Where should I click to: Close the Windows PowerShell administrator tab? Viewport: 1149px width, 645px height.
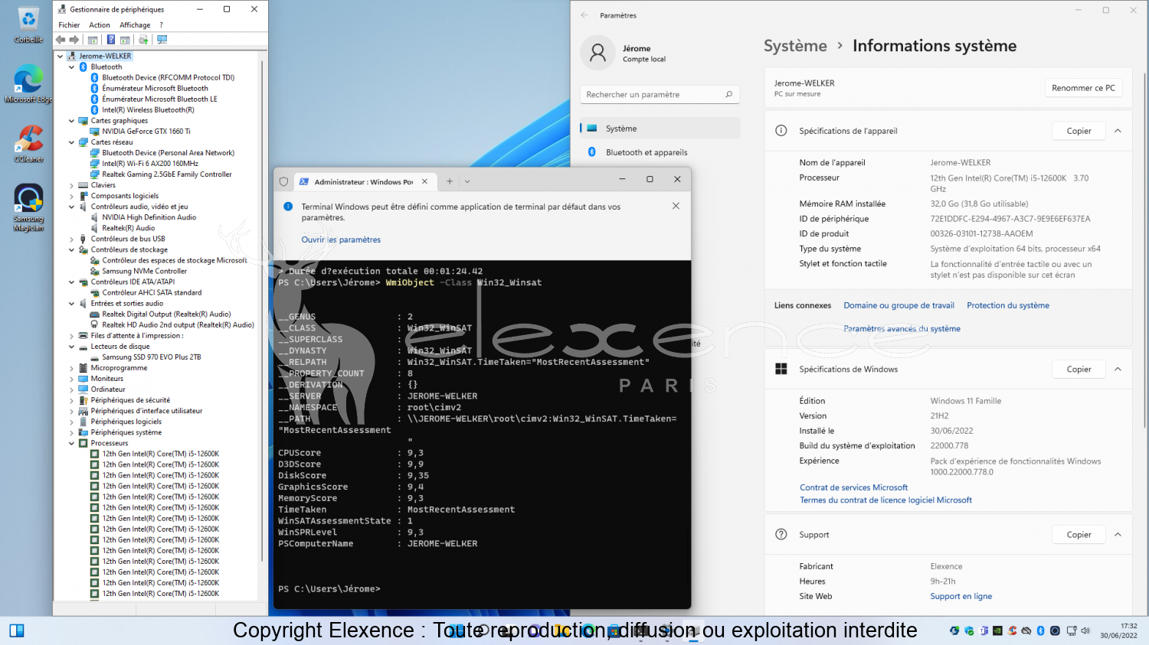click(x=425, y=181)
